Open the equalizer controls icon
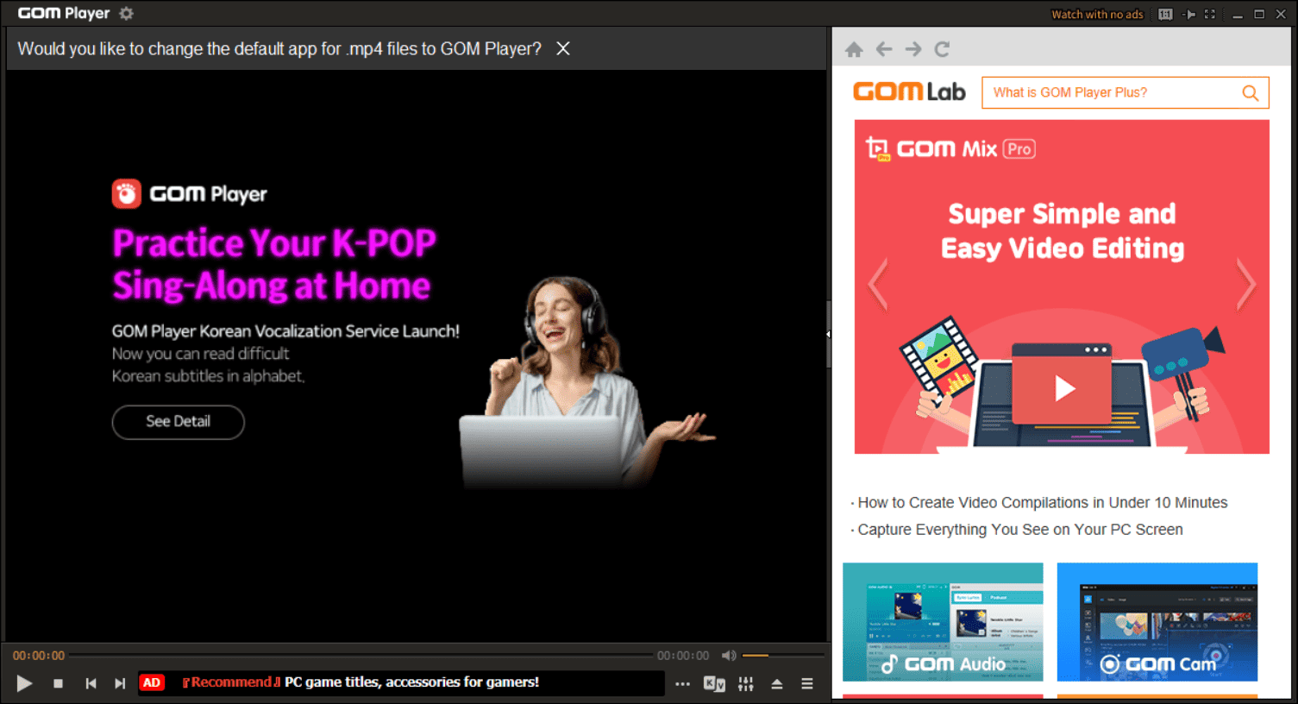 pos(745,682)
